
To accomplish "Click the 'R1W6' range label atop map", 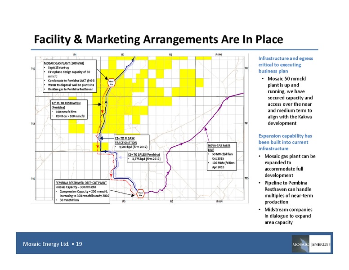I will coord(219,54).
